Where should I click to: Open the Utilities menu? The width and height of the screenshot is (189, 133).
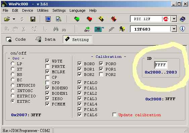click(x=43, y=10)
